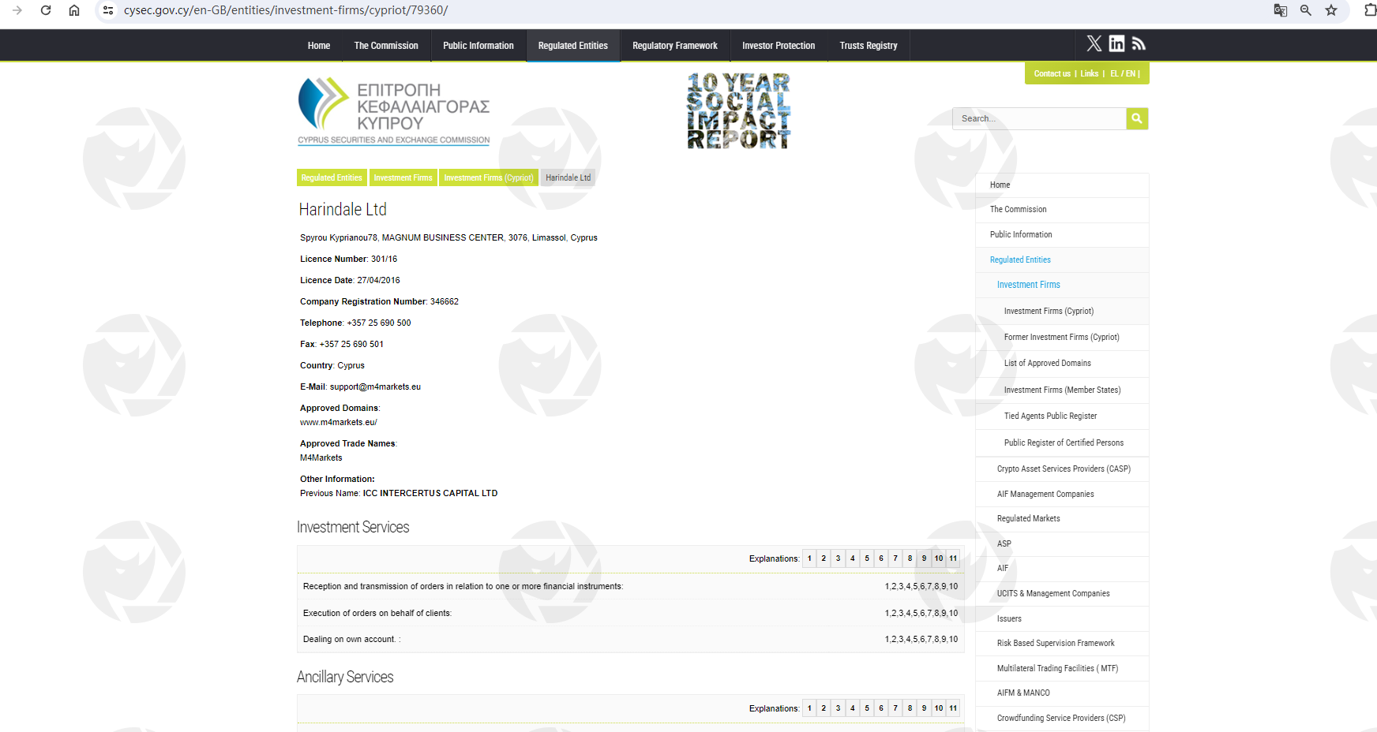Click the CySEC logo
Screen dimensions: 1377x732
click(393, 111)
